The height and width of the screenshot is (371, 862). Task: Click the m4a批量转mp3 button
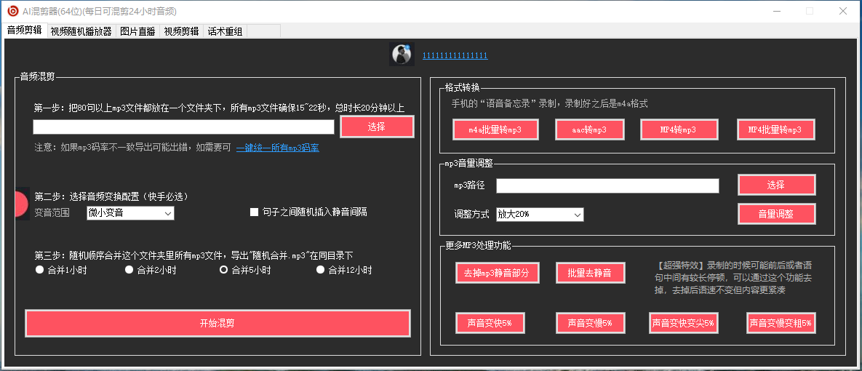[x=495, y=129]
